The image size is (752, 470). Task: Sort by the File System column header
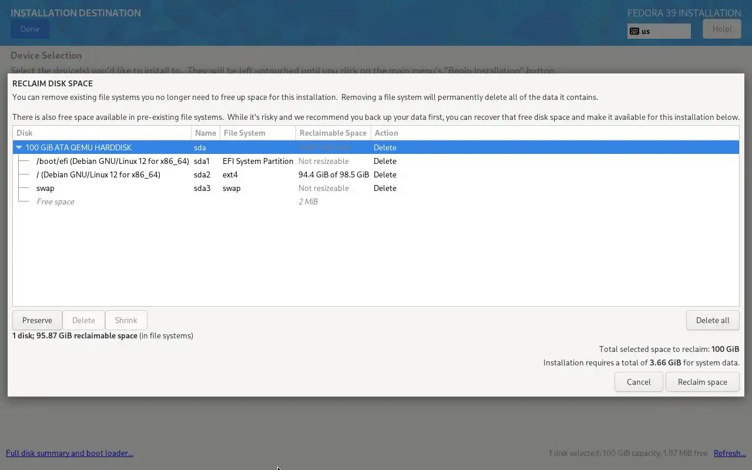[x=258, y=133]
